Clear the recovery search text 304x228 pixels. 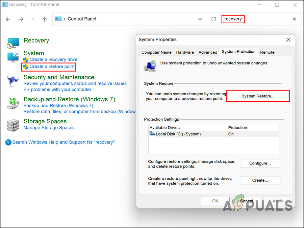point(294,19)
